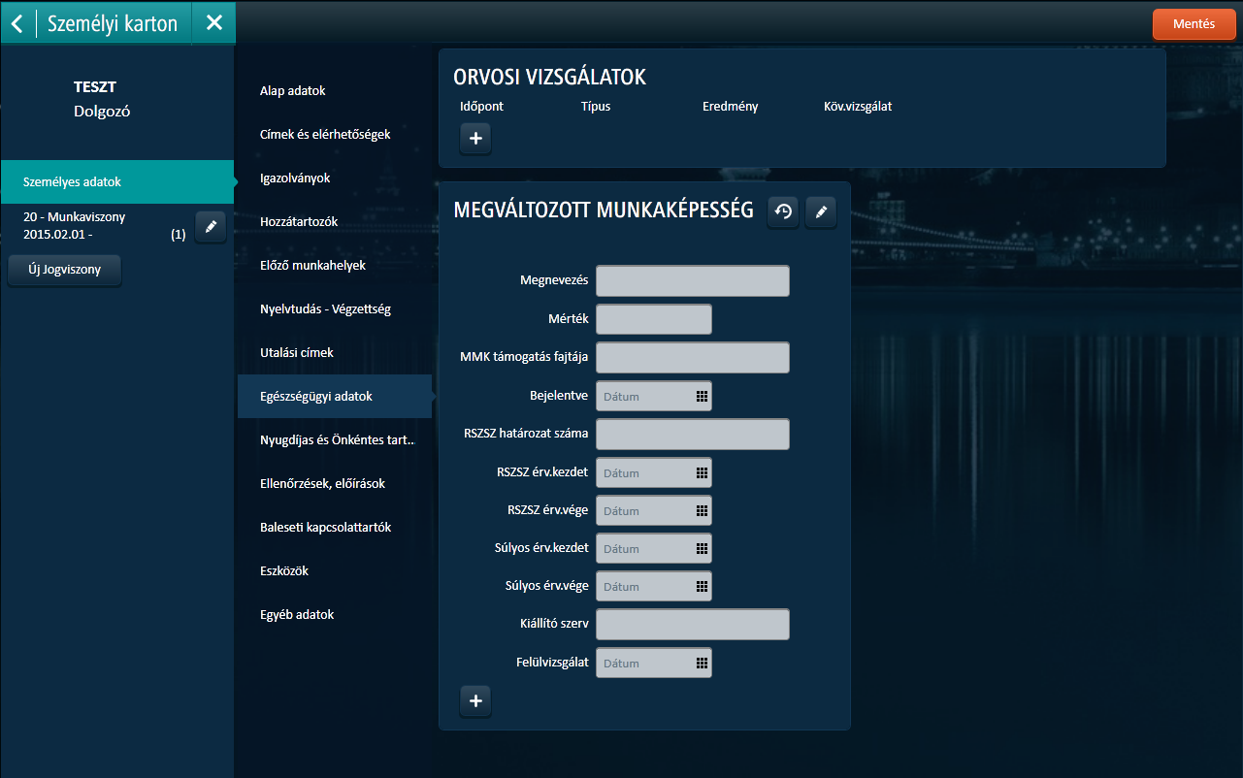Image resolution: width=1243 pixels, height=778 pixels.
Task: Click the Időpont column header
Action: [481, 107]
